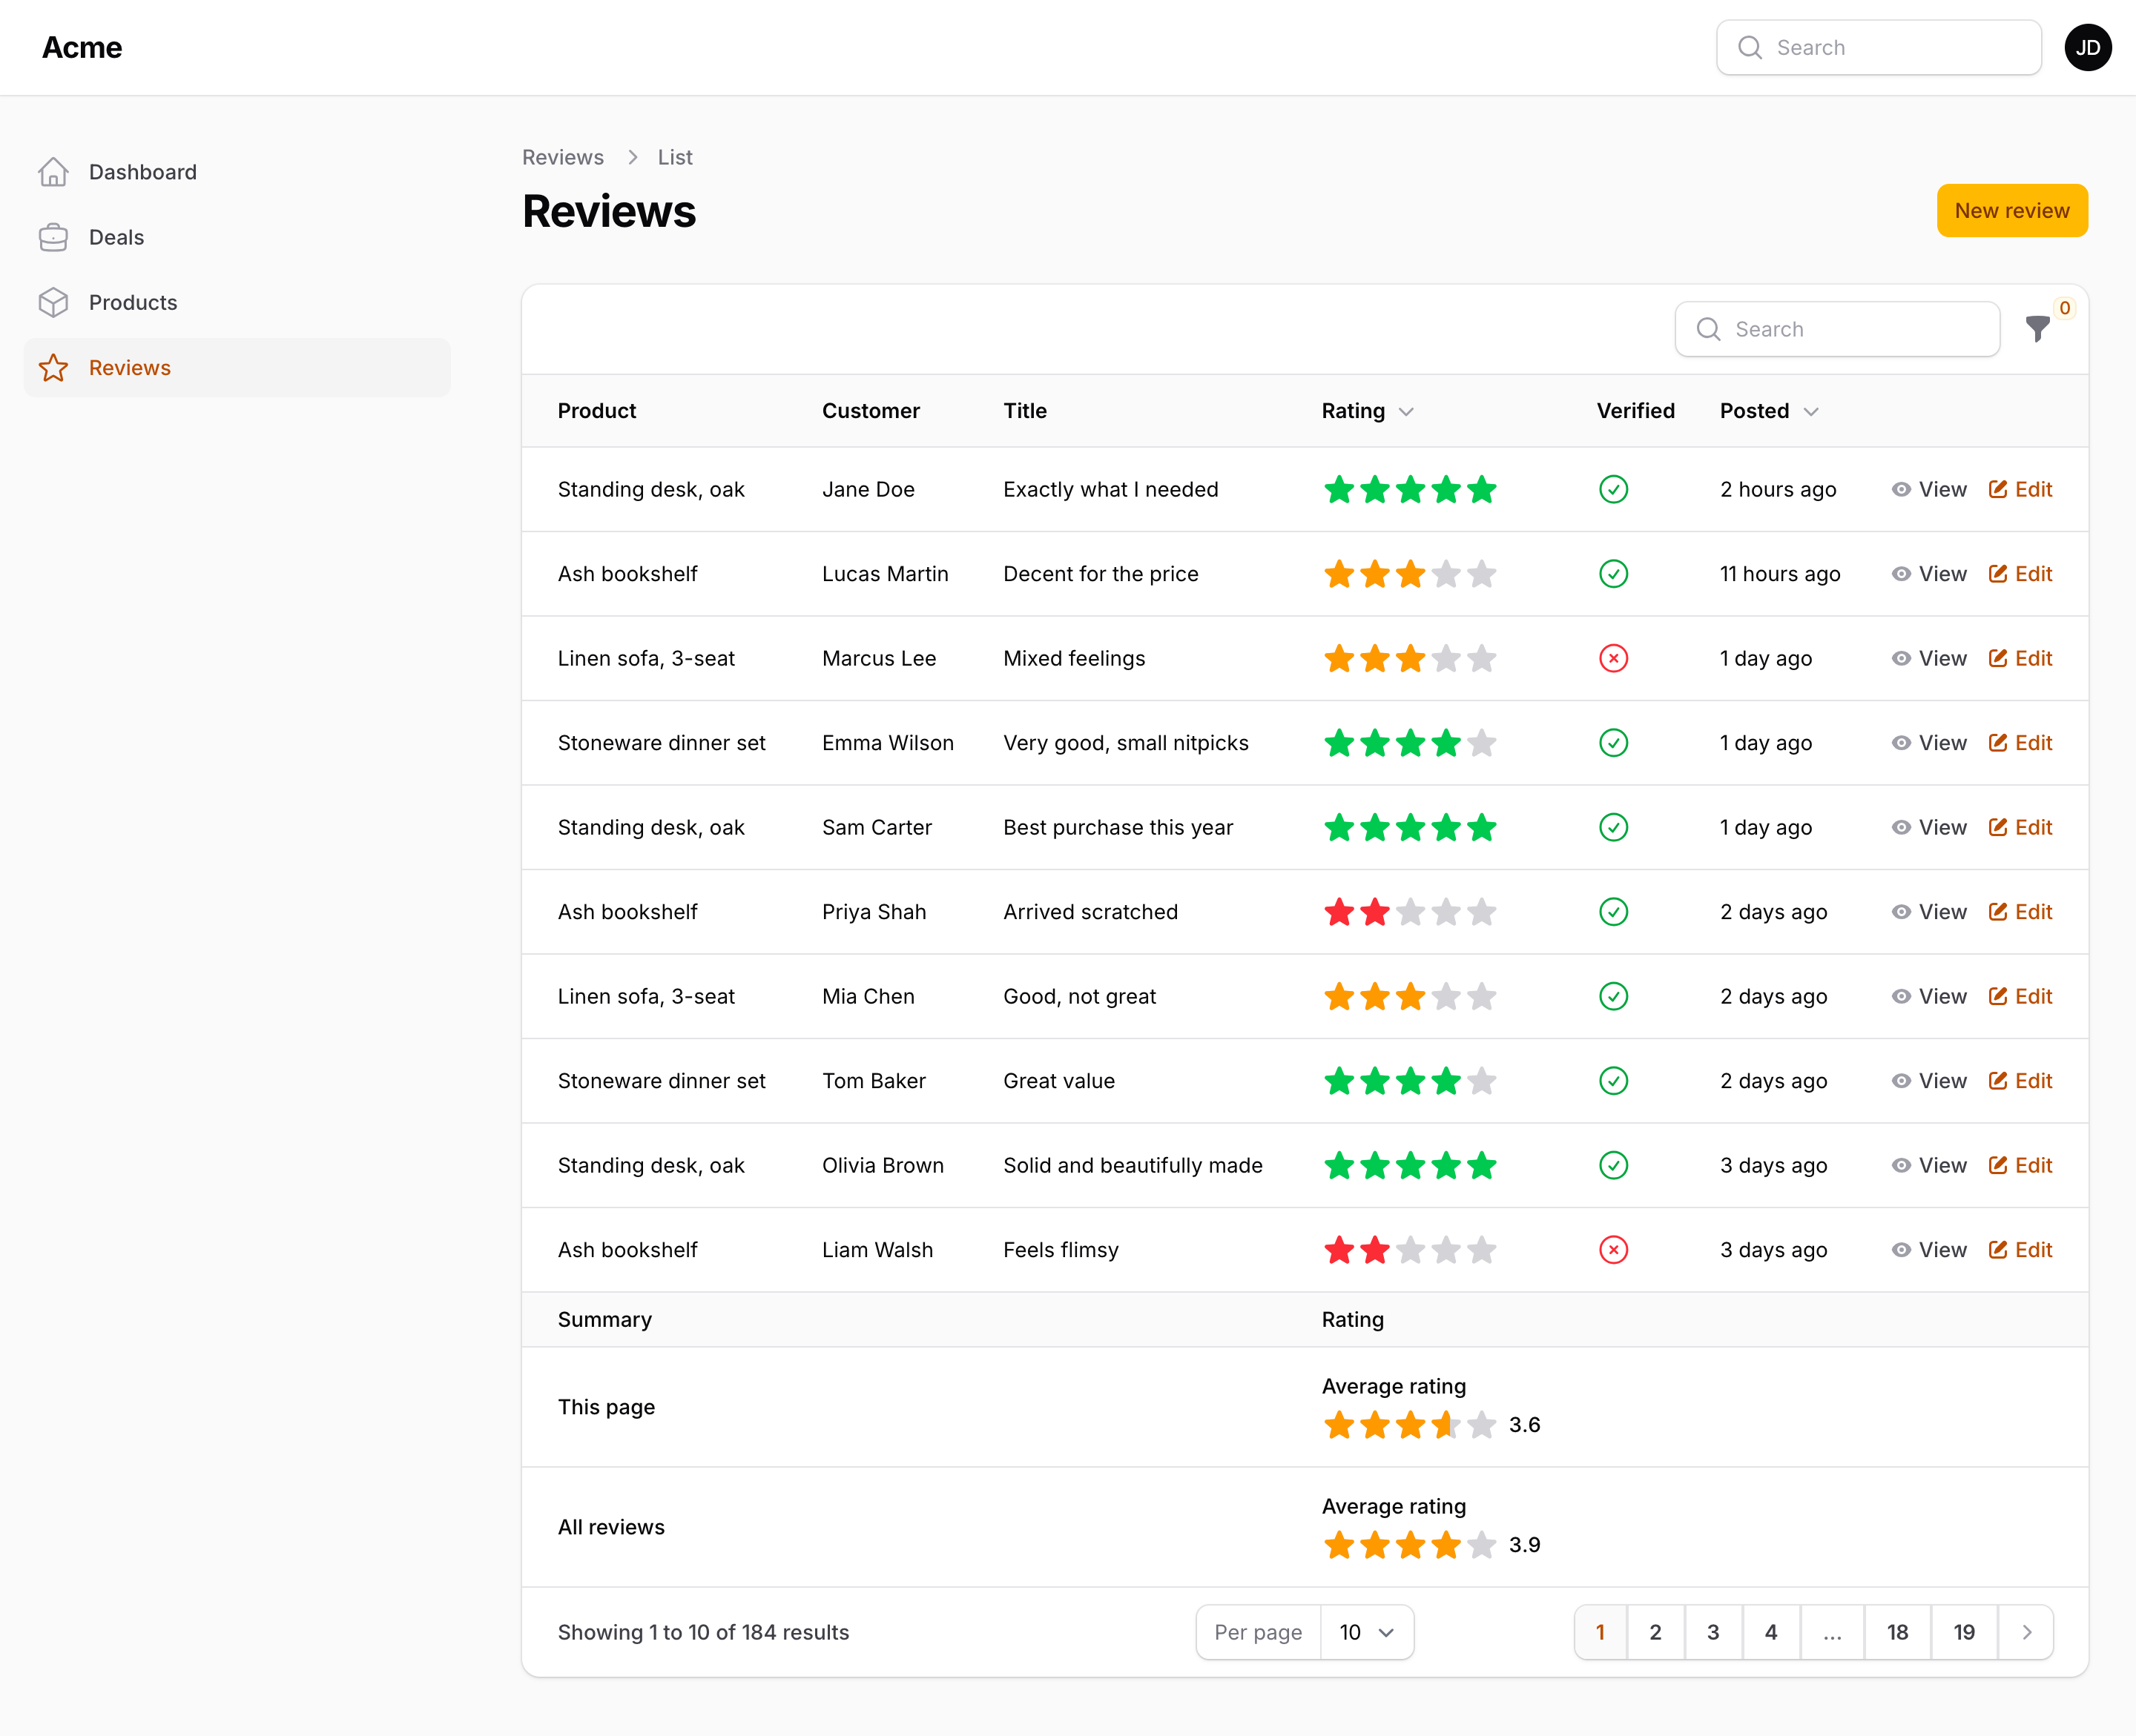Click the verified checkmark for Jane Doe
This screenshot has height=1736, width=2136.
click(x=1613, y=489)
